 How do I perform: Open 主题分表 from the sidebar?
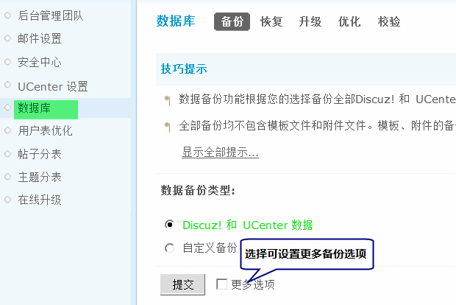pos(40,177)
